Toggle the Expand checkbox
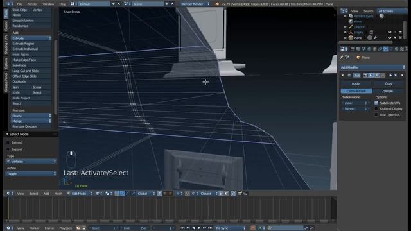This screenshot has width=411, height=231. (8, 150)
